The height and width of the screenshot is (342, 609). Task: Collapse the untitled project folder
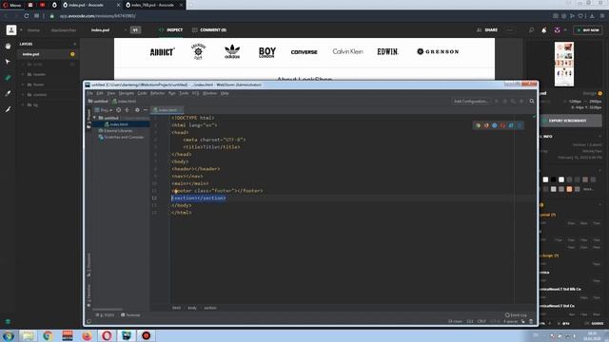coord(94,118)
